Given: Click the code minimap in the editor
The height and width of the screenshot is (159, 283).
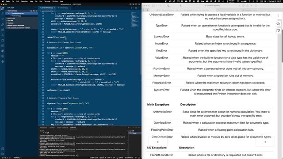Looking at the screenshot, I should click(x=135, y=19).
